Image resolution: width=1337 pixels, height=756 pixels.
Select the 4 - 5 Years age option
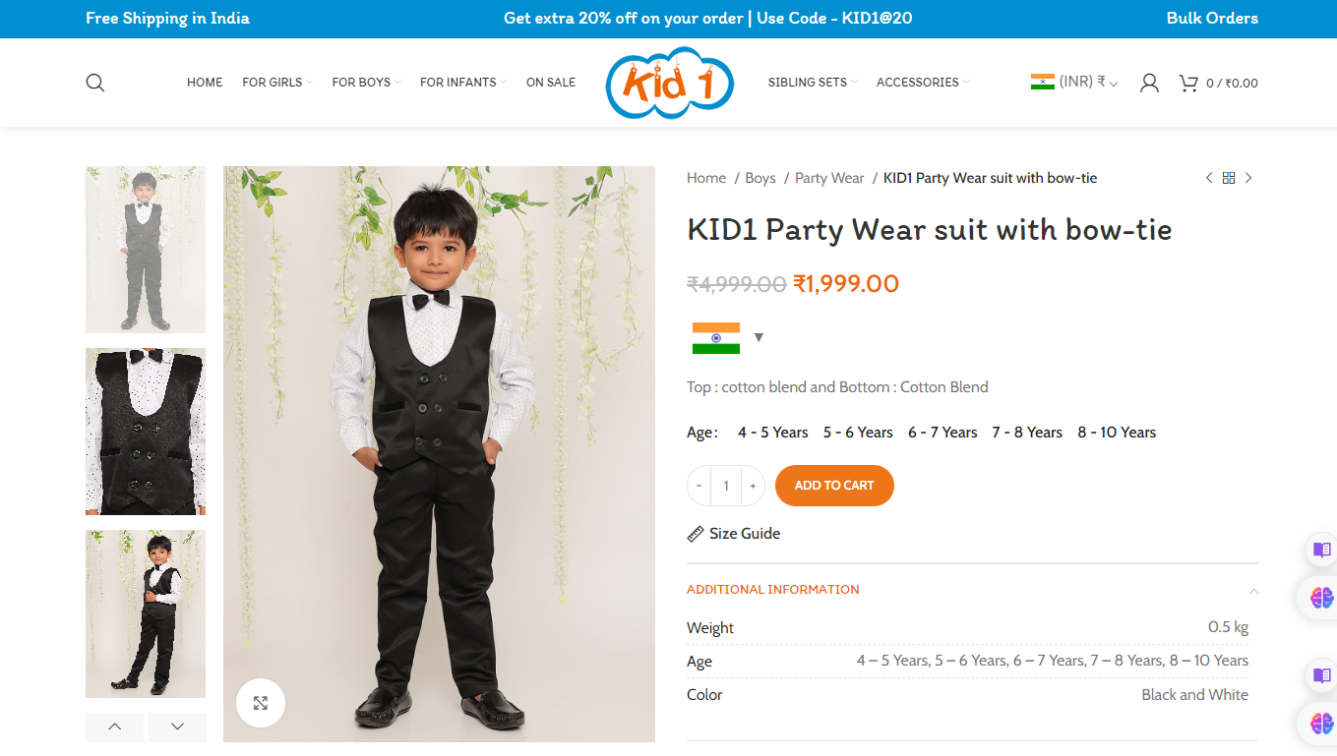point(772,433)
